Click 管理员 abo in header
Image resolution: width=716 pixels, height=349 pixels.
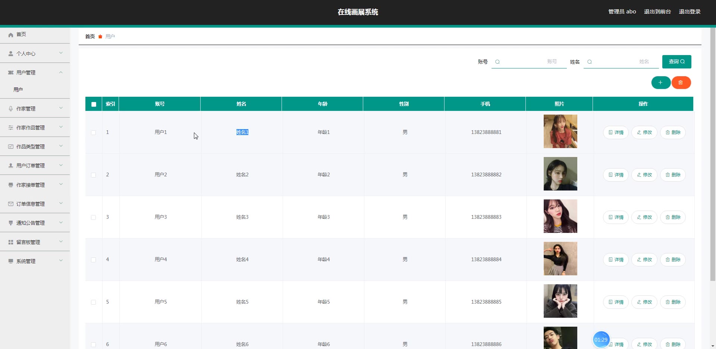point(622,12)
